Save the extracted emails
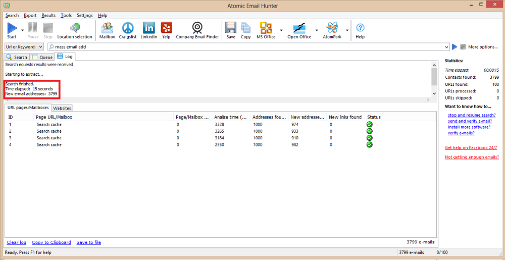The image size is (505, 260). pos(231,31)
